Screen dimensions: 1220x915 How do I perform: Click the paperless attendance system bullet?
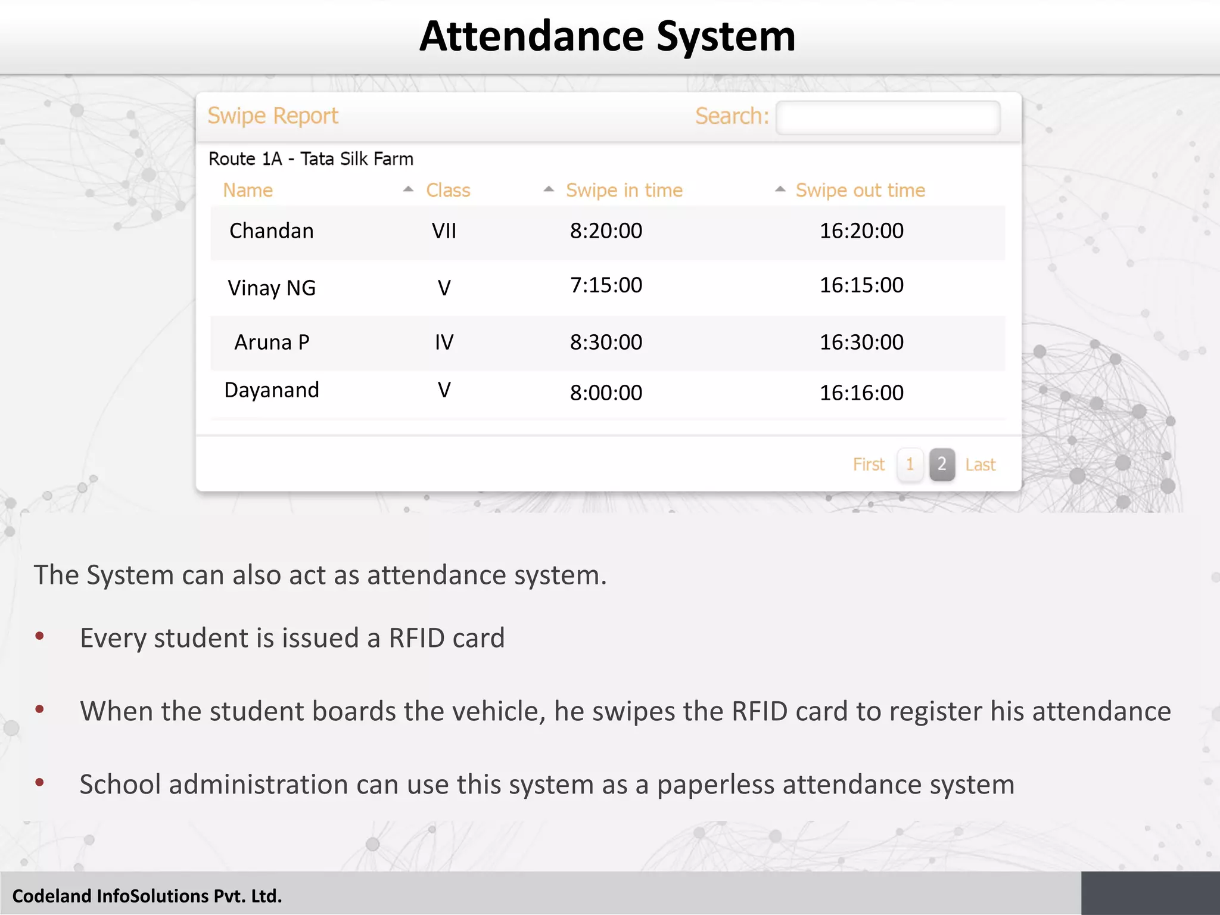pos(547,785)
